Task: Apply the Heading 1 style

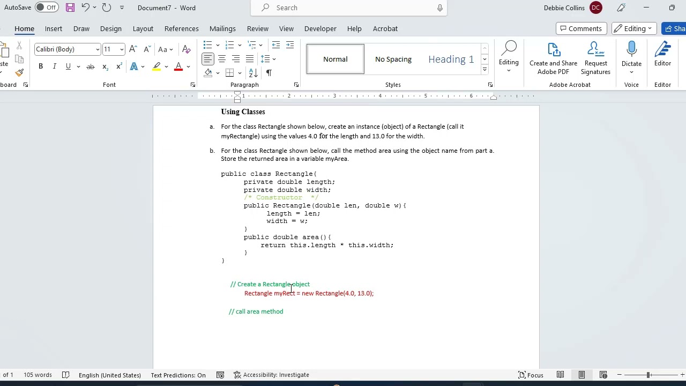Action: click(451, 59)
